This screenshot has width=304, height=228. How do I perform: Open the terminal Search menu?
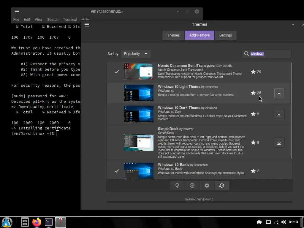pyautogui.click(x=53, y=20)
